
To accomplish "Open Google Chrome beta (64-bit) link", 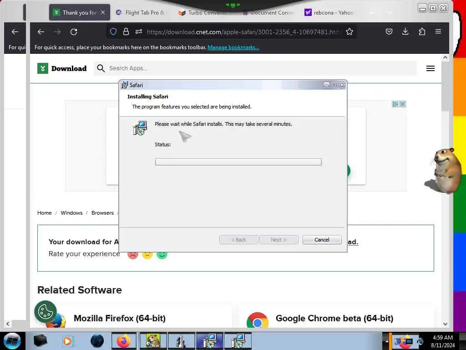I will click(x=334, y=318).
